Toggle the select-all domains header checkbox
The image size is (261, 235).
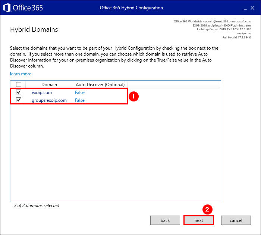19,85
